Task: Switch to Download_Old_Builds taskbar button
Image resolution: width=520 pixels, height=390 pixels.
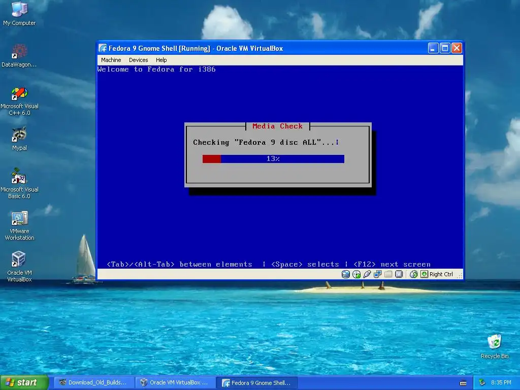Action: click(94, 383)
